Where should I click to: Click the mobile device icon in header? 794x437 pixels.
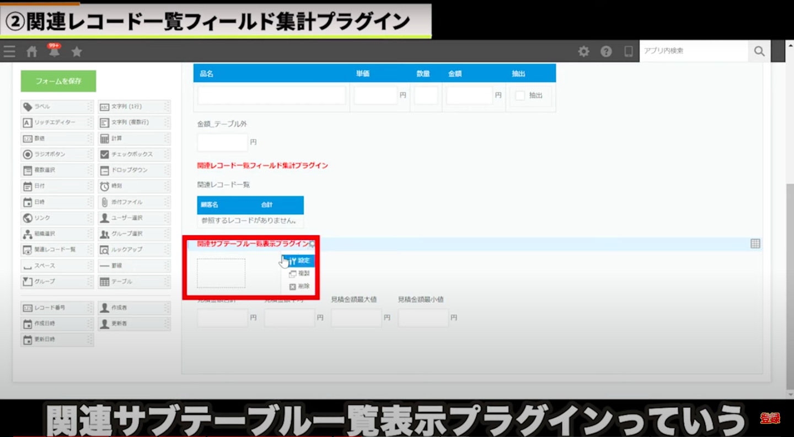[x=629, y=51]
